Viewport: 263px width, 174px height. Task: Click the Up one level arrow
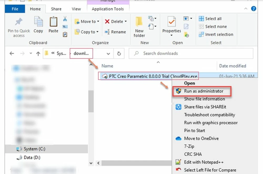38,54
